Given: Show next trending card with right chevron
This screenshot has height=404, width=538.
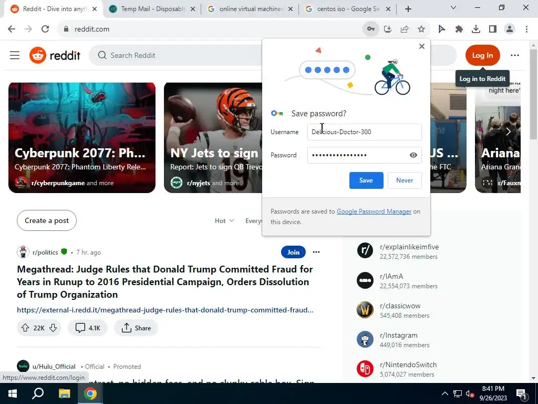Looking at the screenshot, I should [x=508, y=132].
